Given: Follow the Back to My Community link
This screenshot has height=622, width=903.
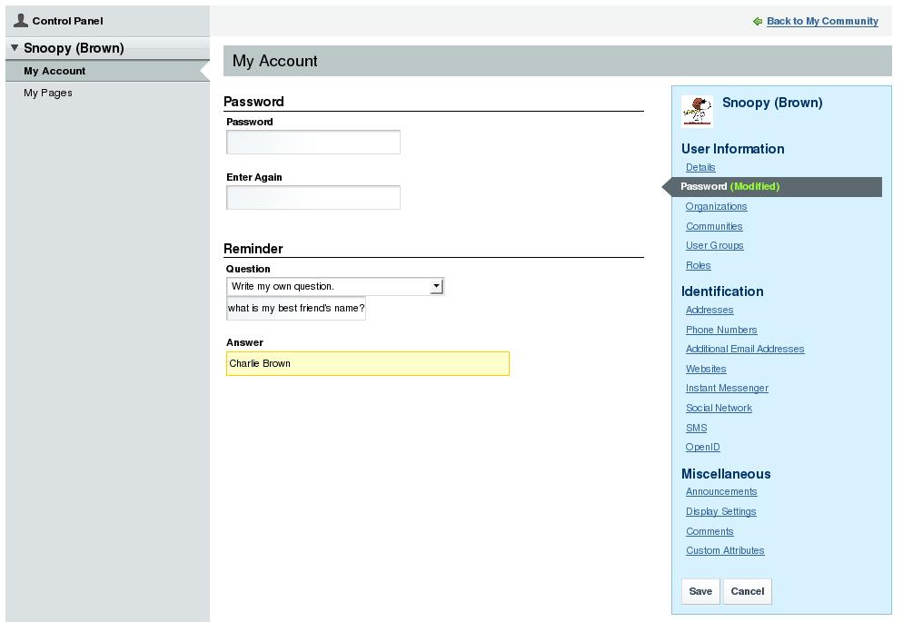Looking at the screenshot, I should (x=822, y=21).
